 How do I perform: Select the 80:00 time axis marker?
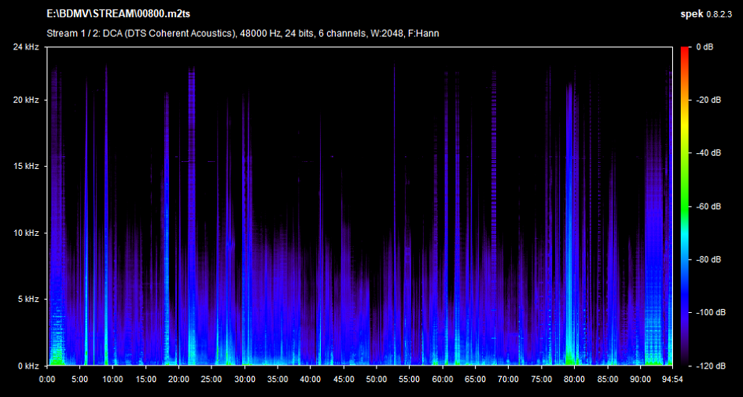pyautogui.click(x=576, y=378)
